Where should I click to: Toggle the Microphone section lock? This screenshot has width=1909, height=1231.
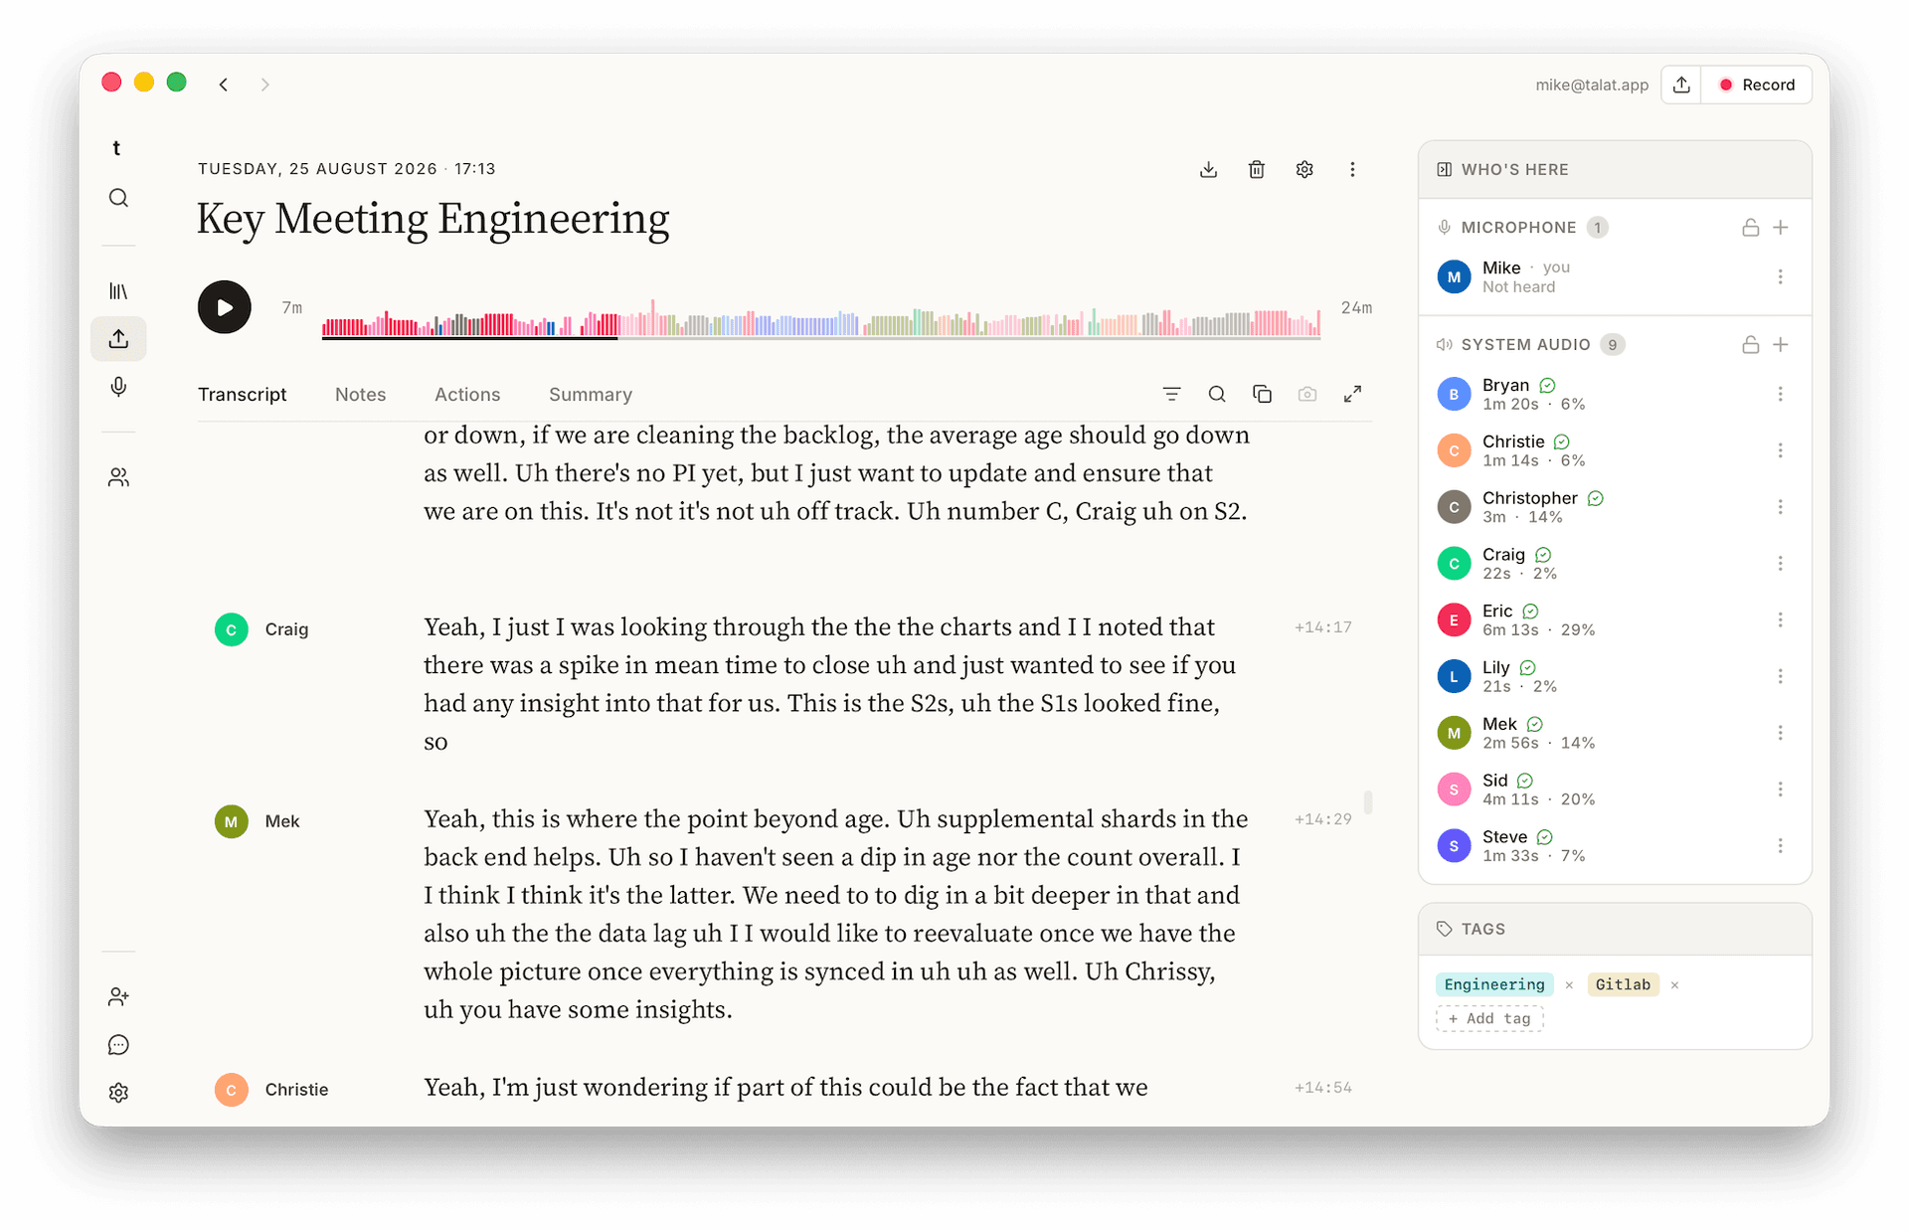click(1750, 228)
